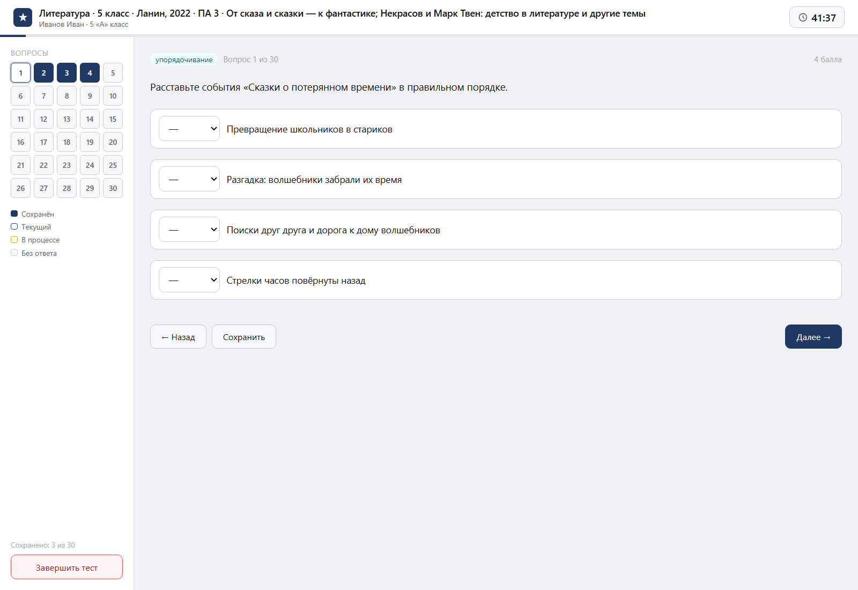Proceed with the «Далее →» button
The width and height of the screenshot is (858, 590).
point(813,337)
